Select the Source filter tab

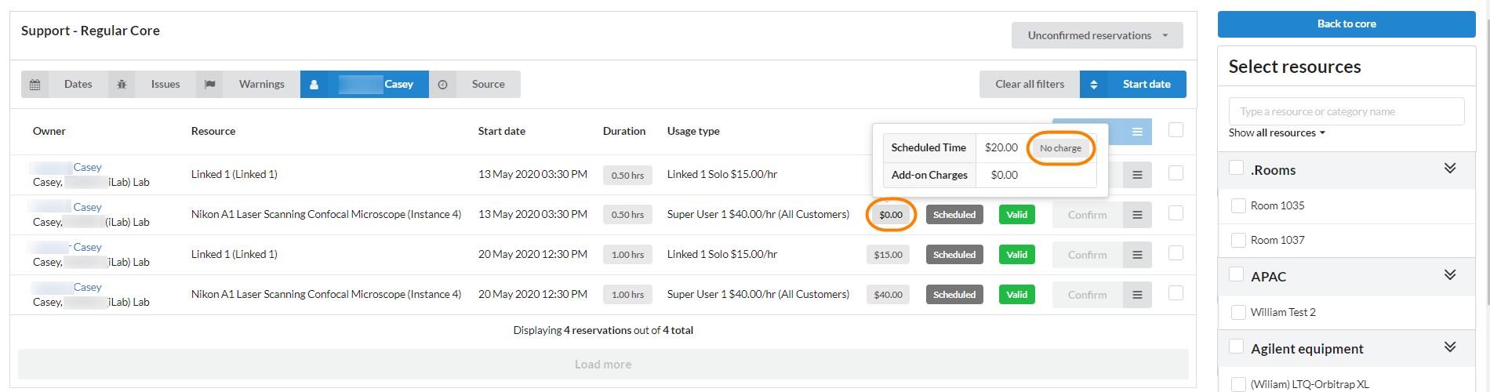[488, 85]
